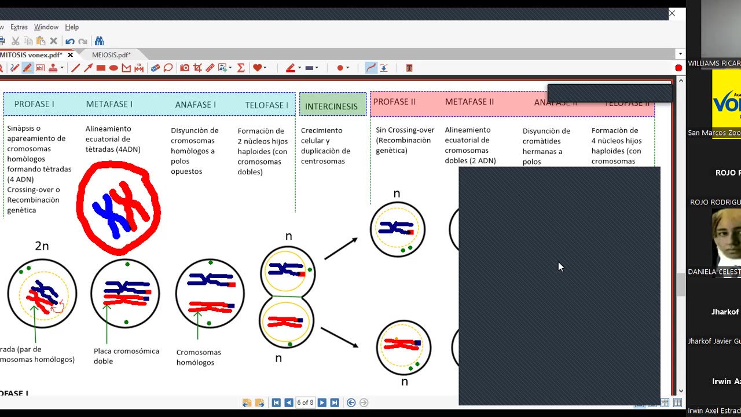Expand the fill color dropdown arrow

[317, 68]
